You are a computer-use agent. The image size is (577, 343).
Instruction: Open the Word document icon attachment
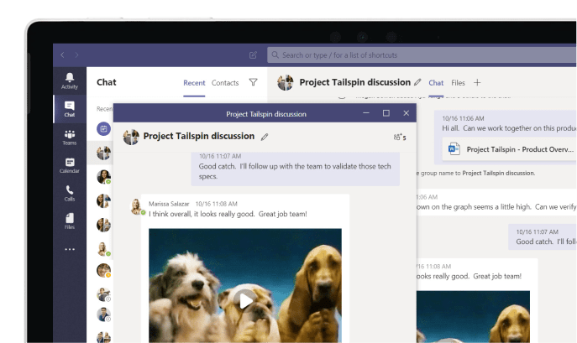coord(454,149)
